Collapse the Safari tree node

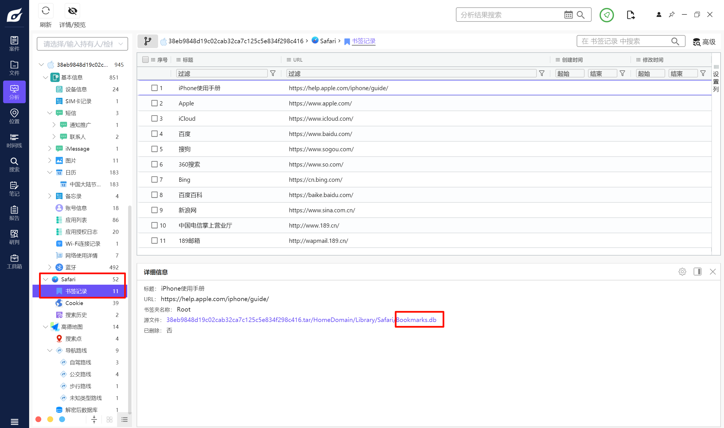(x=46, y=280)
